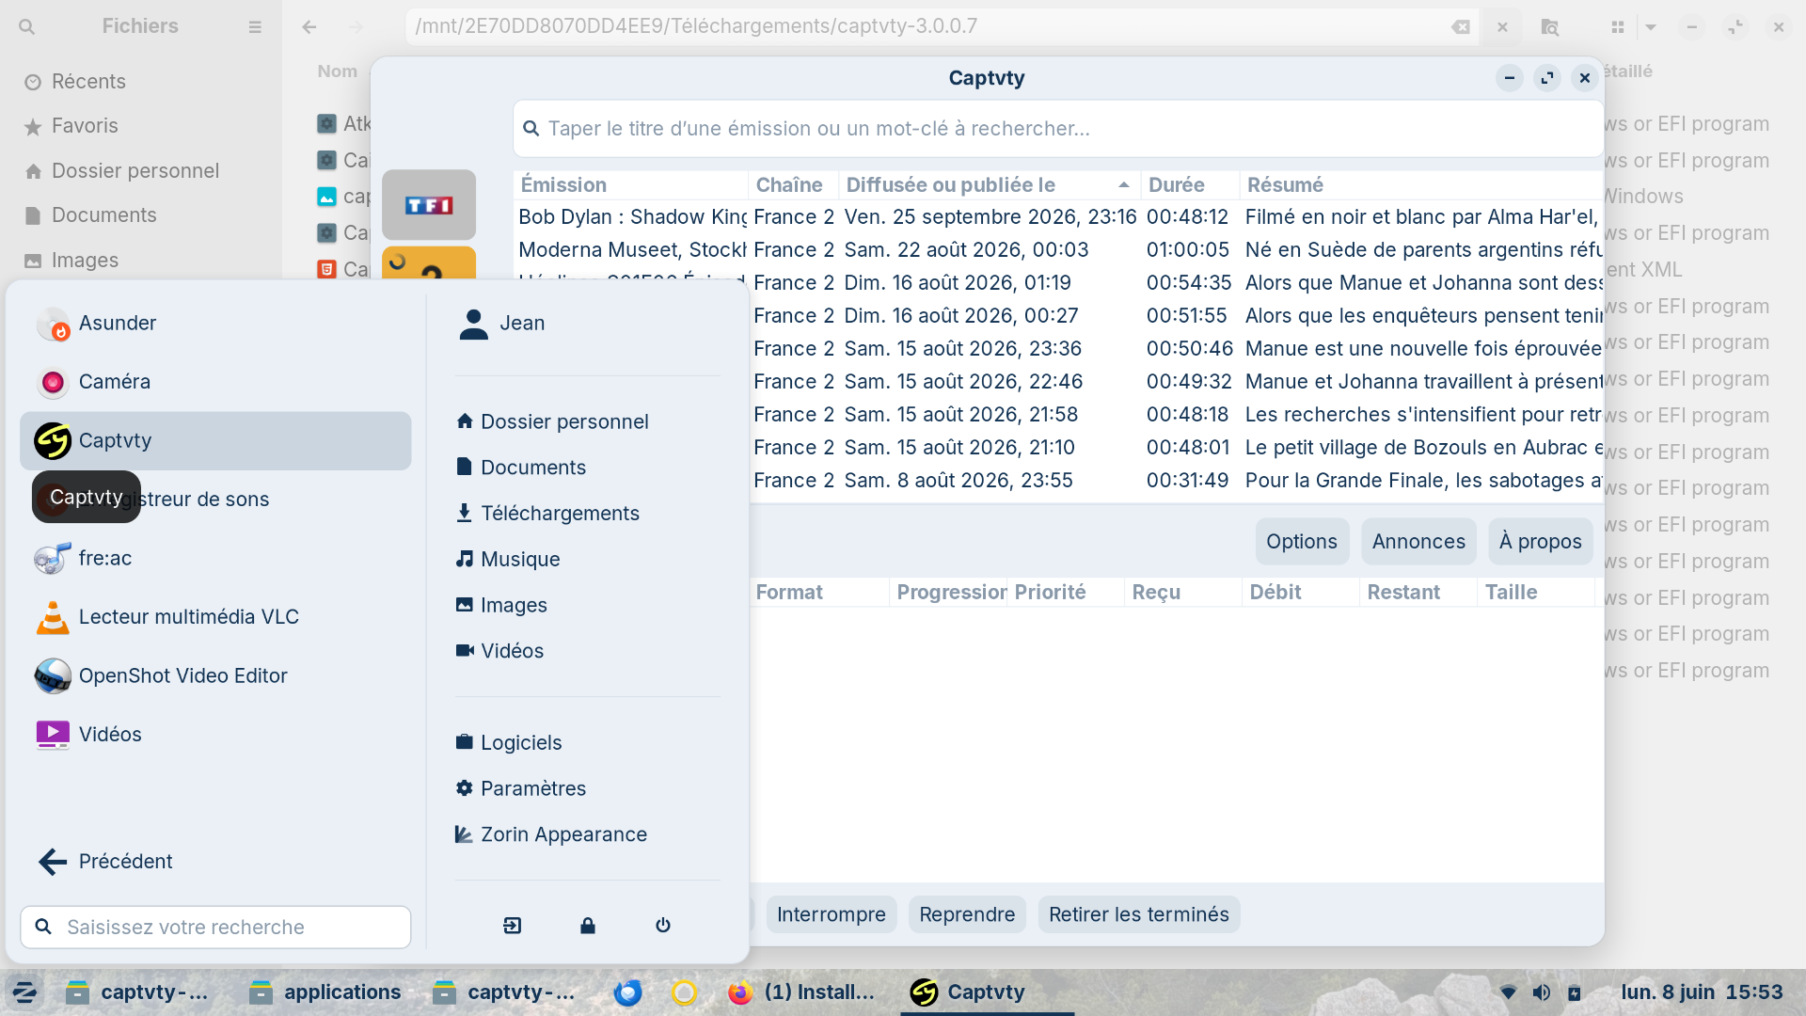Sort by the Émission column header
The width and height of the screenshot is (1806, 1016).
point(631,185)
